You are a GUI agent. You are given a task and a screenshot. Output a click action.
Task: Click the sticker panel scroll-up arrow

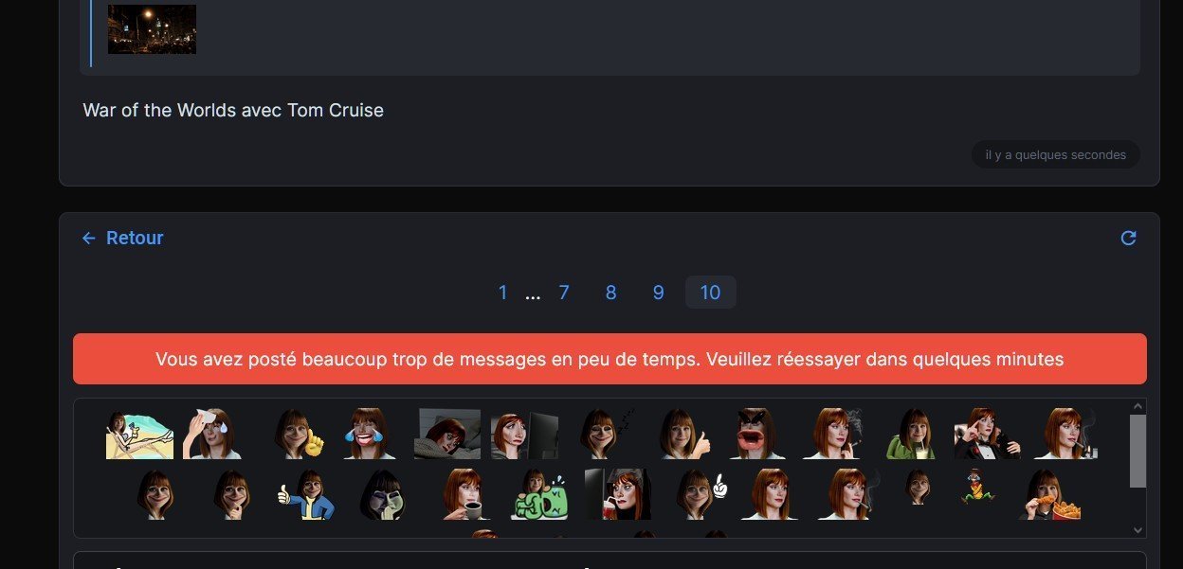(x=1138, y=406)
